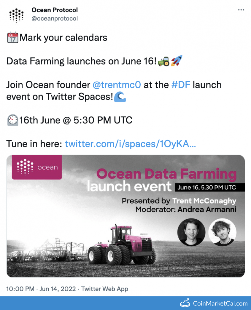Click the Twitter Web App source label
The width and height of the screenshot is (251, 310).
pos(105,289)
